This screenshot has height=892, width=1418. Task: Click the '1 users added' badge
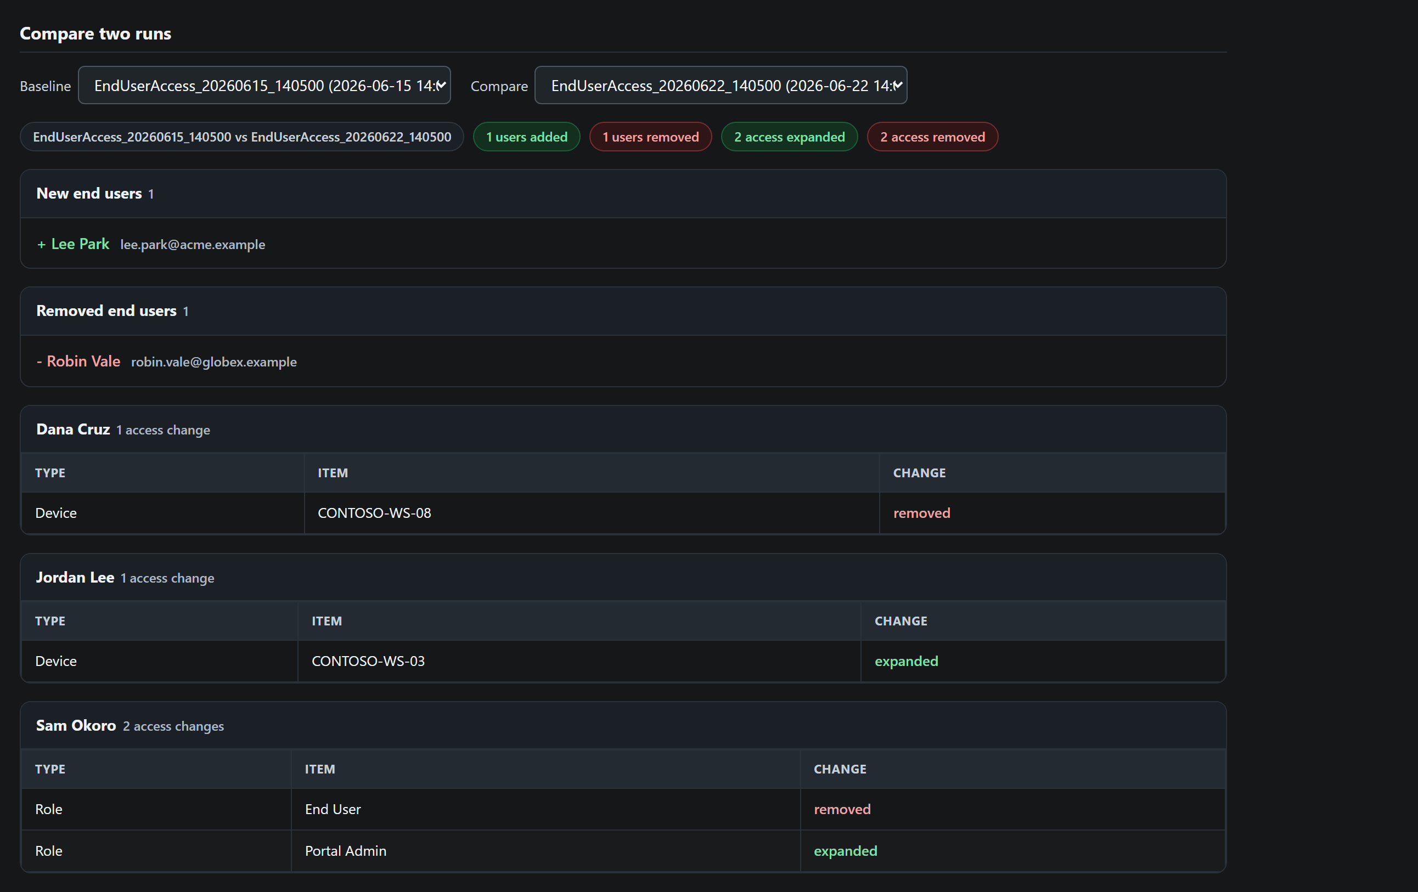[x=526, y=137]
